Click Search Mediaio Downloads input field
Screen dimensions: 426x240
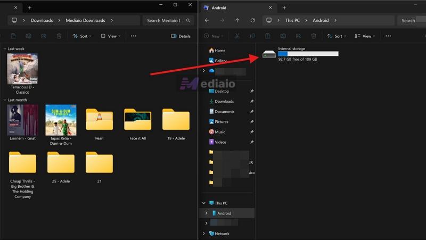click(168, 20)
